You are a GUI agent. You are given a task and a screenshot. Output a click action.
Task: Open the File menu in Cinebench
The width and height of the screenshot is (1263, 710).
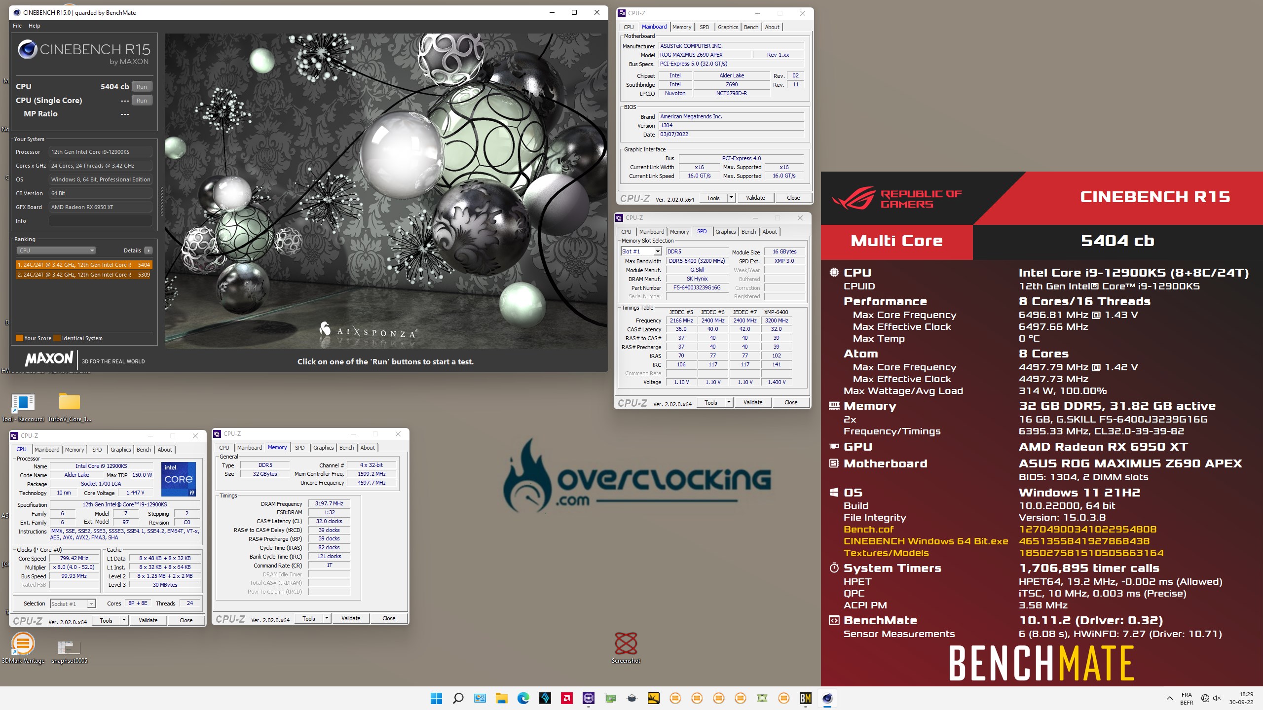pyautogui.click(x=17, y=26)
